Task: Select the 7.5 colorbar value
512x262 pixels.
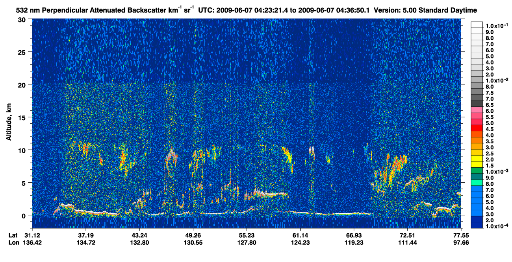Action: point(490,92)
